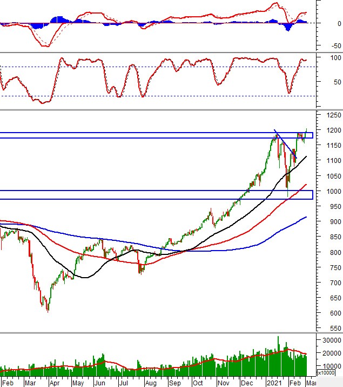Click the 'Feb' month label at the far left
Viewport: 343px width, 387px height.
pos(8,383)
